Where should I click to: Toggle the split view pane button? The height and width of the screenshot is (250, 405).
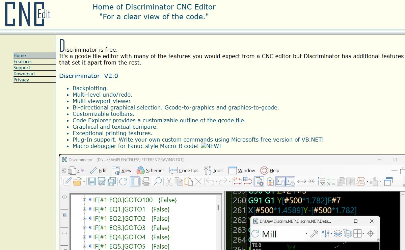135,181
